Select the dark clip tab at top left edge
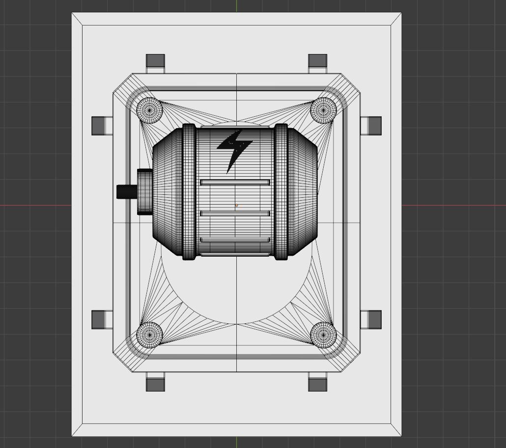 point(156,60)
